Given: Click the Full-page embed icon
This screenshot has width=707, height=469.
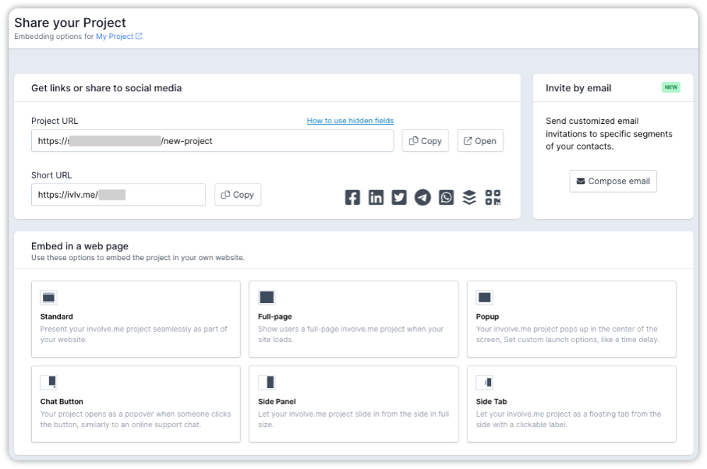Looking at the screenshot, I should pyautogui.click(x=268, y=297).
